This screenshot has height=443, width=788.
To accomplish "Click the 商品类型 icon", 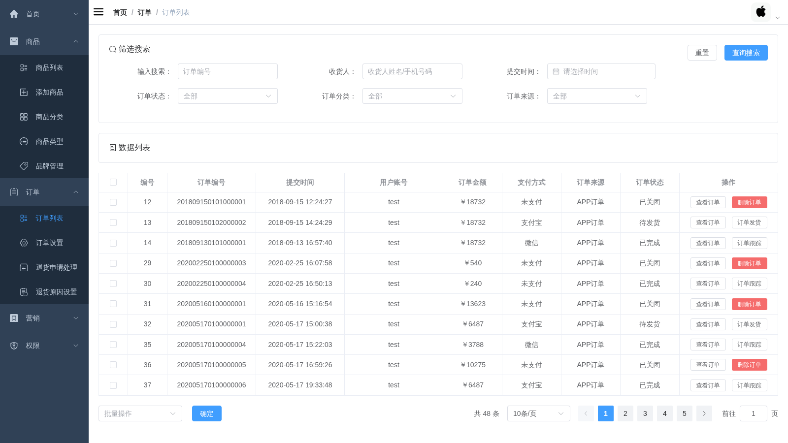I will [24, 141].
